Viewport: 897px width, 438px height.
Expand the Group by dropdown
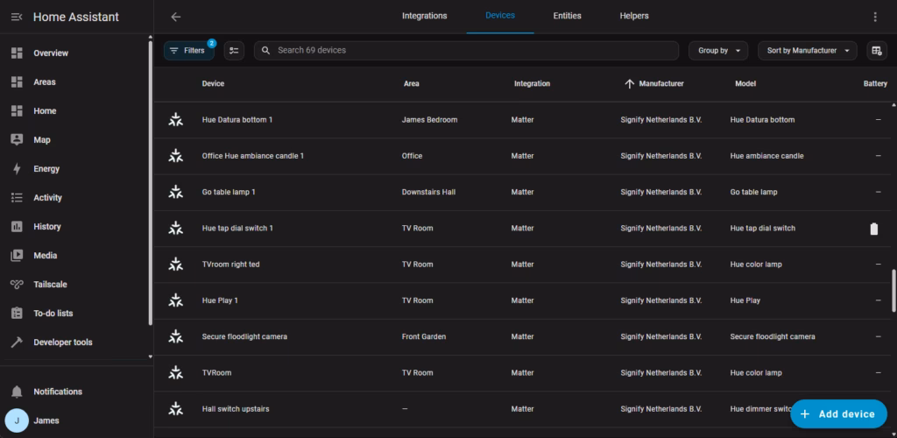(x=718, y=51)
